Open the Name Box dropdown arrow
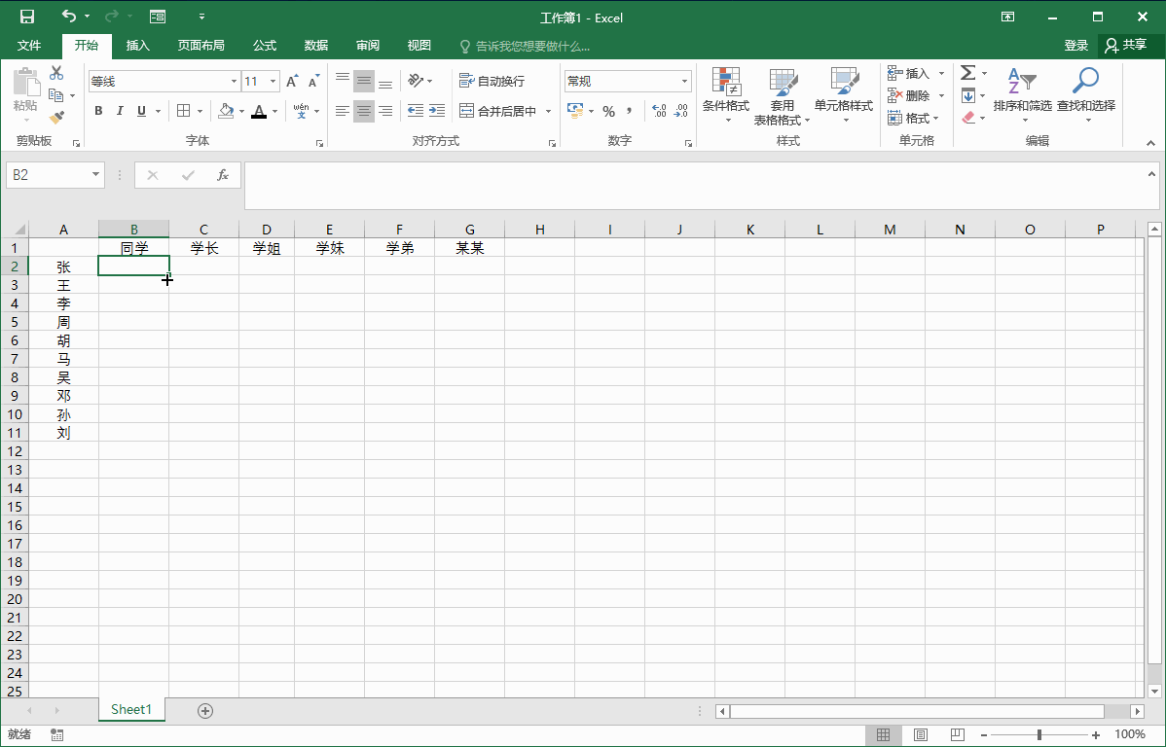This screenshot has height=747, width=1166. pyautogui.click(x=96, y=175)
